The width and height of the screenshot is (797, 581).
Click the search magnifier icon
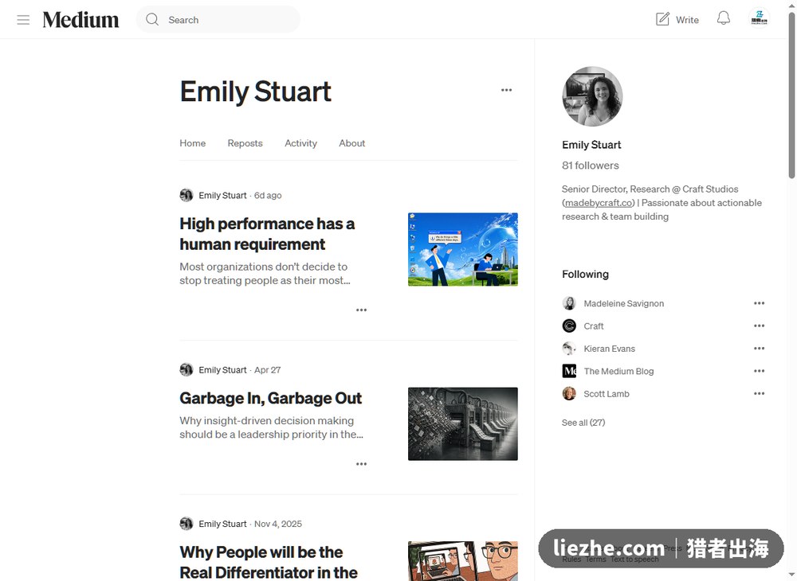(152, 19)
